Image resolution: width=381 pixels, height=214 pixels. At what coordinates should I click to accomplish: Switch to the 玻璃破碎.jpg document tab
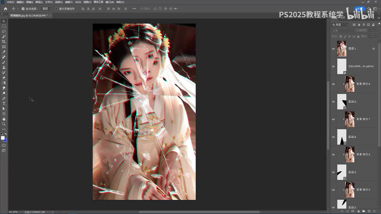(x=29, y=15)
